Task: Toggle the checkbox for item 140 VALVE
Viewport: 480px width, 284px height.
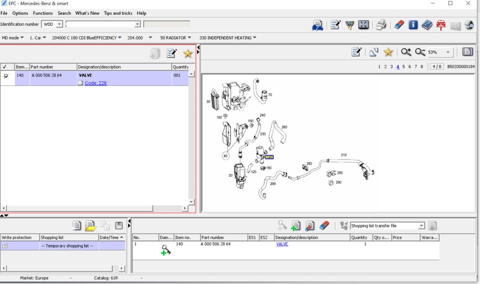Action: tap(6, 76)
